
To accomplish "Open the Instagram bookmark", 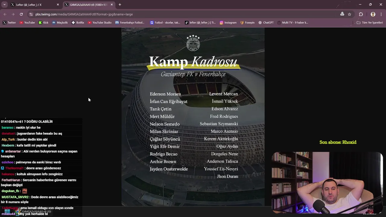I will [228, 23].
